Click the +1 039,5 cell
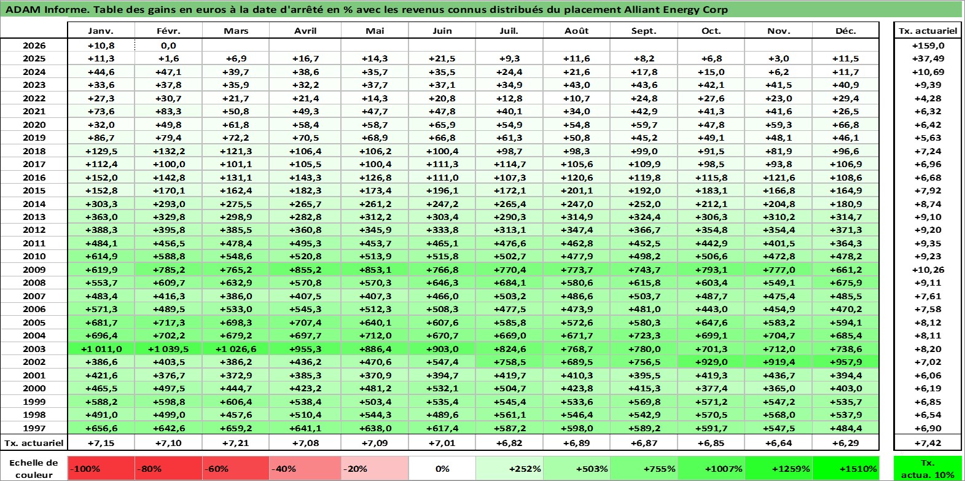 click(168, 349)
